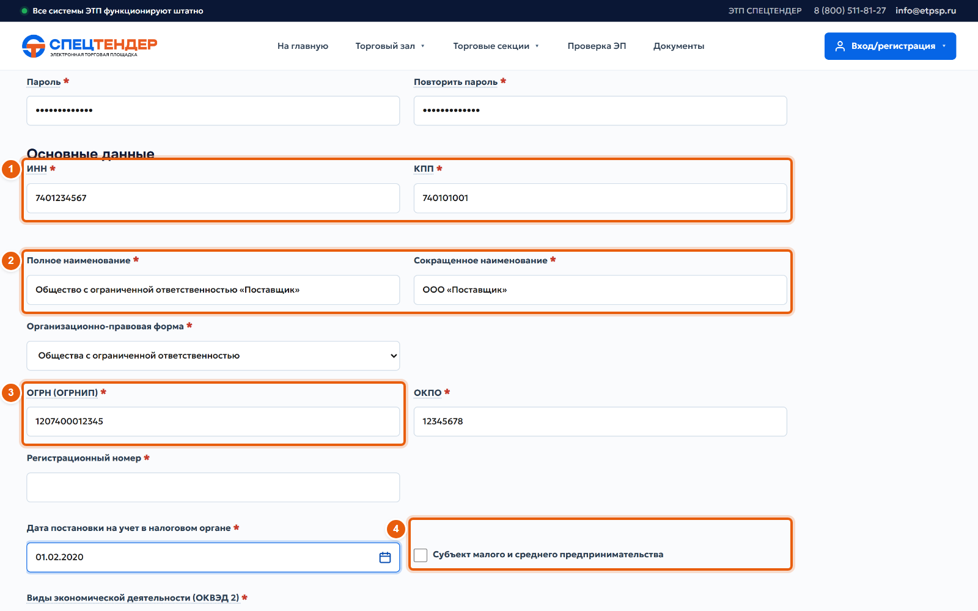This screenshot has height=611, width=978.
Task: Edit the Полное наименование field
Action: click(213, 290)
